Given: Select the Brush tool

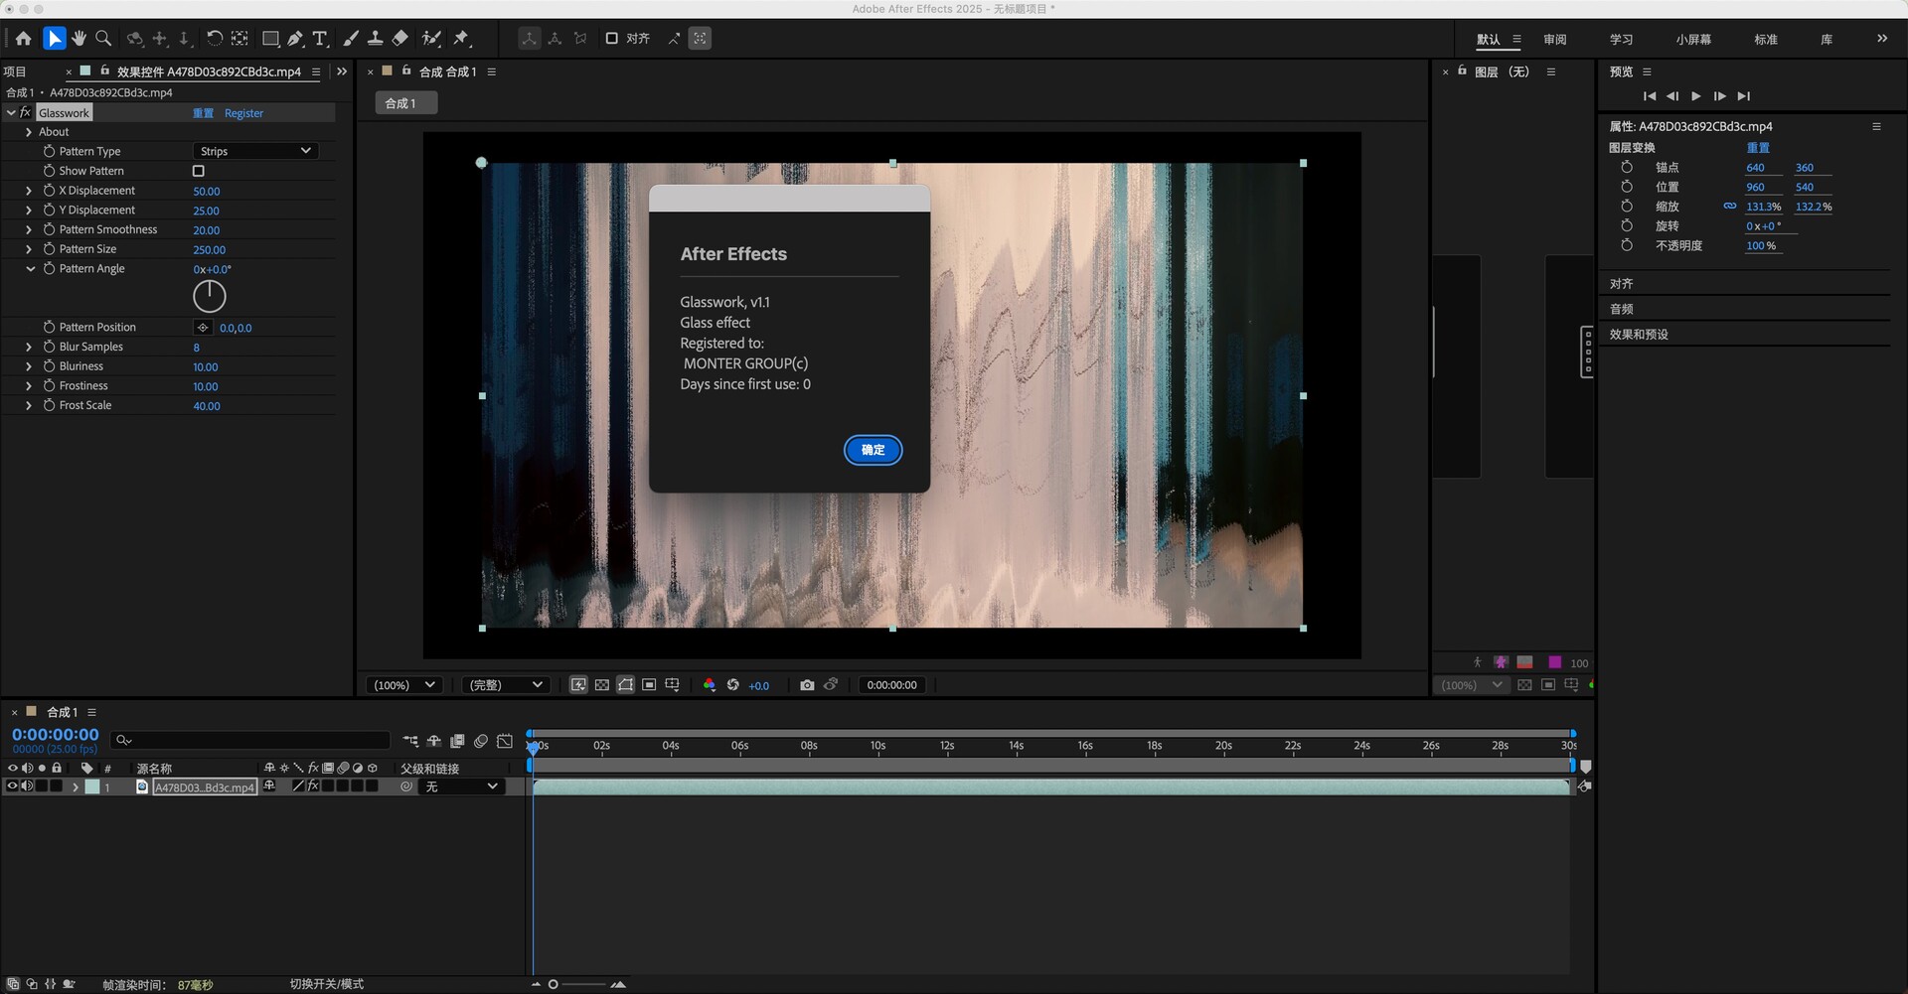Looking at the screenshot, I should point(350,39).
